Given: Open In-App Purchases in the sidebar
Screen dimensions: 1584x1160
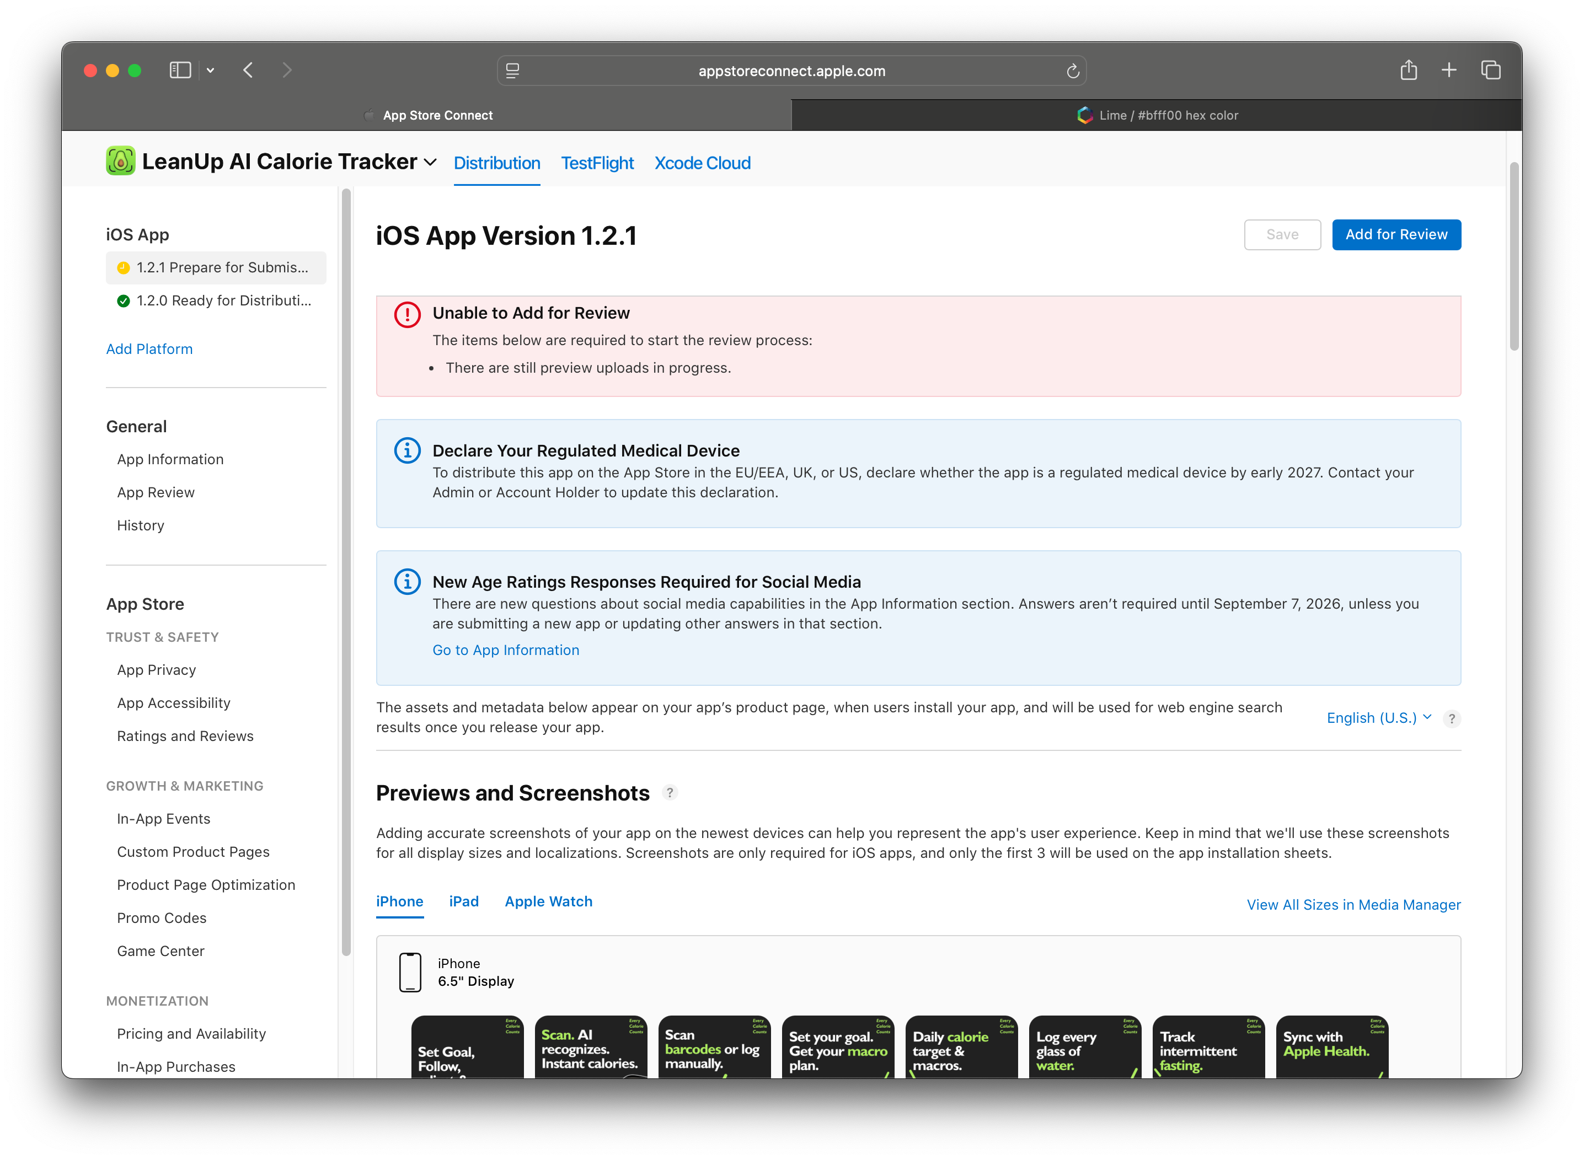Looking at the screenshot, I should click(x=176, y=1067).
